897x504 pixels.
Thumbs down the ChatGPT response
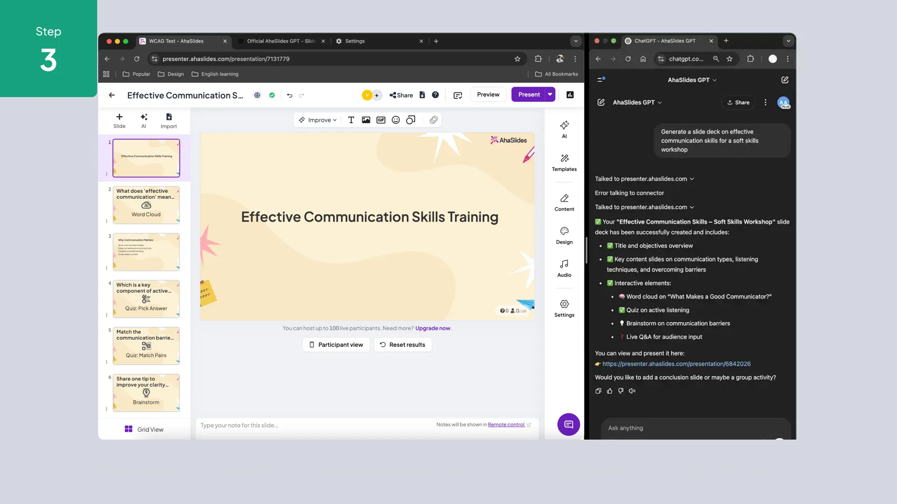click(620, 391)
